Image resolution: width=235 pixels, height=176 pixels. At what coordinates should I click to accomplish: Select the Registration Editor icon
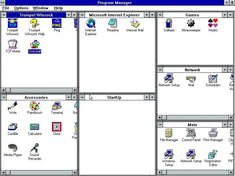pos(213,154)
